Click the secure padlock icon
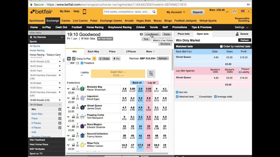Image resolution: width=280 pixels, height=157 pixels. point(31,4)
